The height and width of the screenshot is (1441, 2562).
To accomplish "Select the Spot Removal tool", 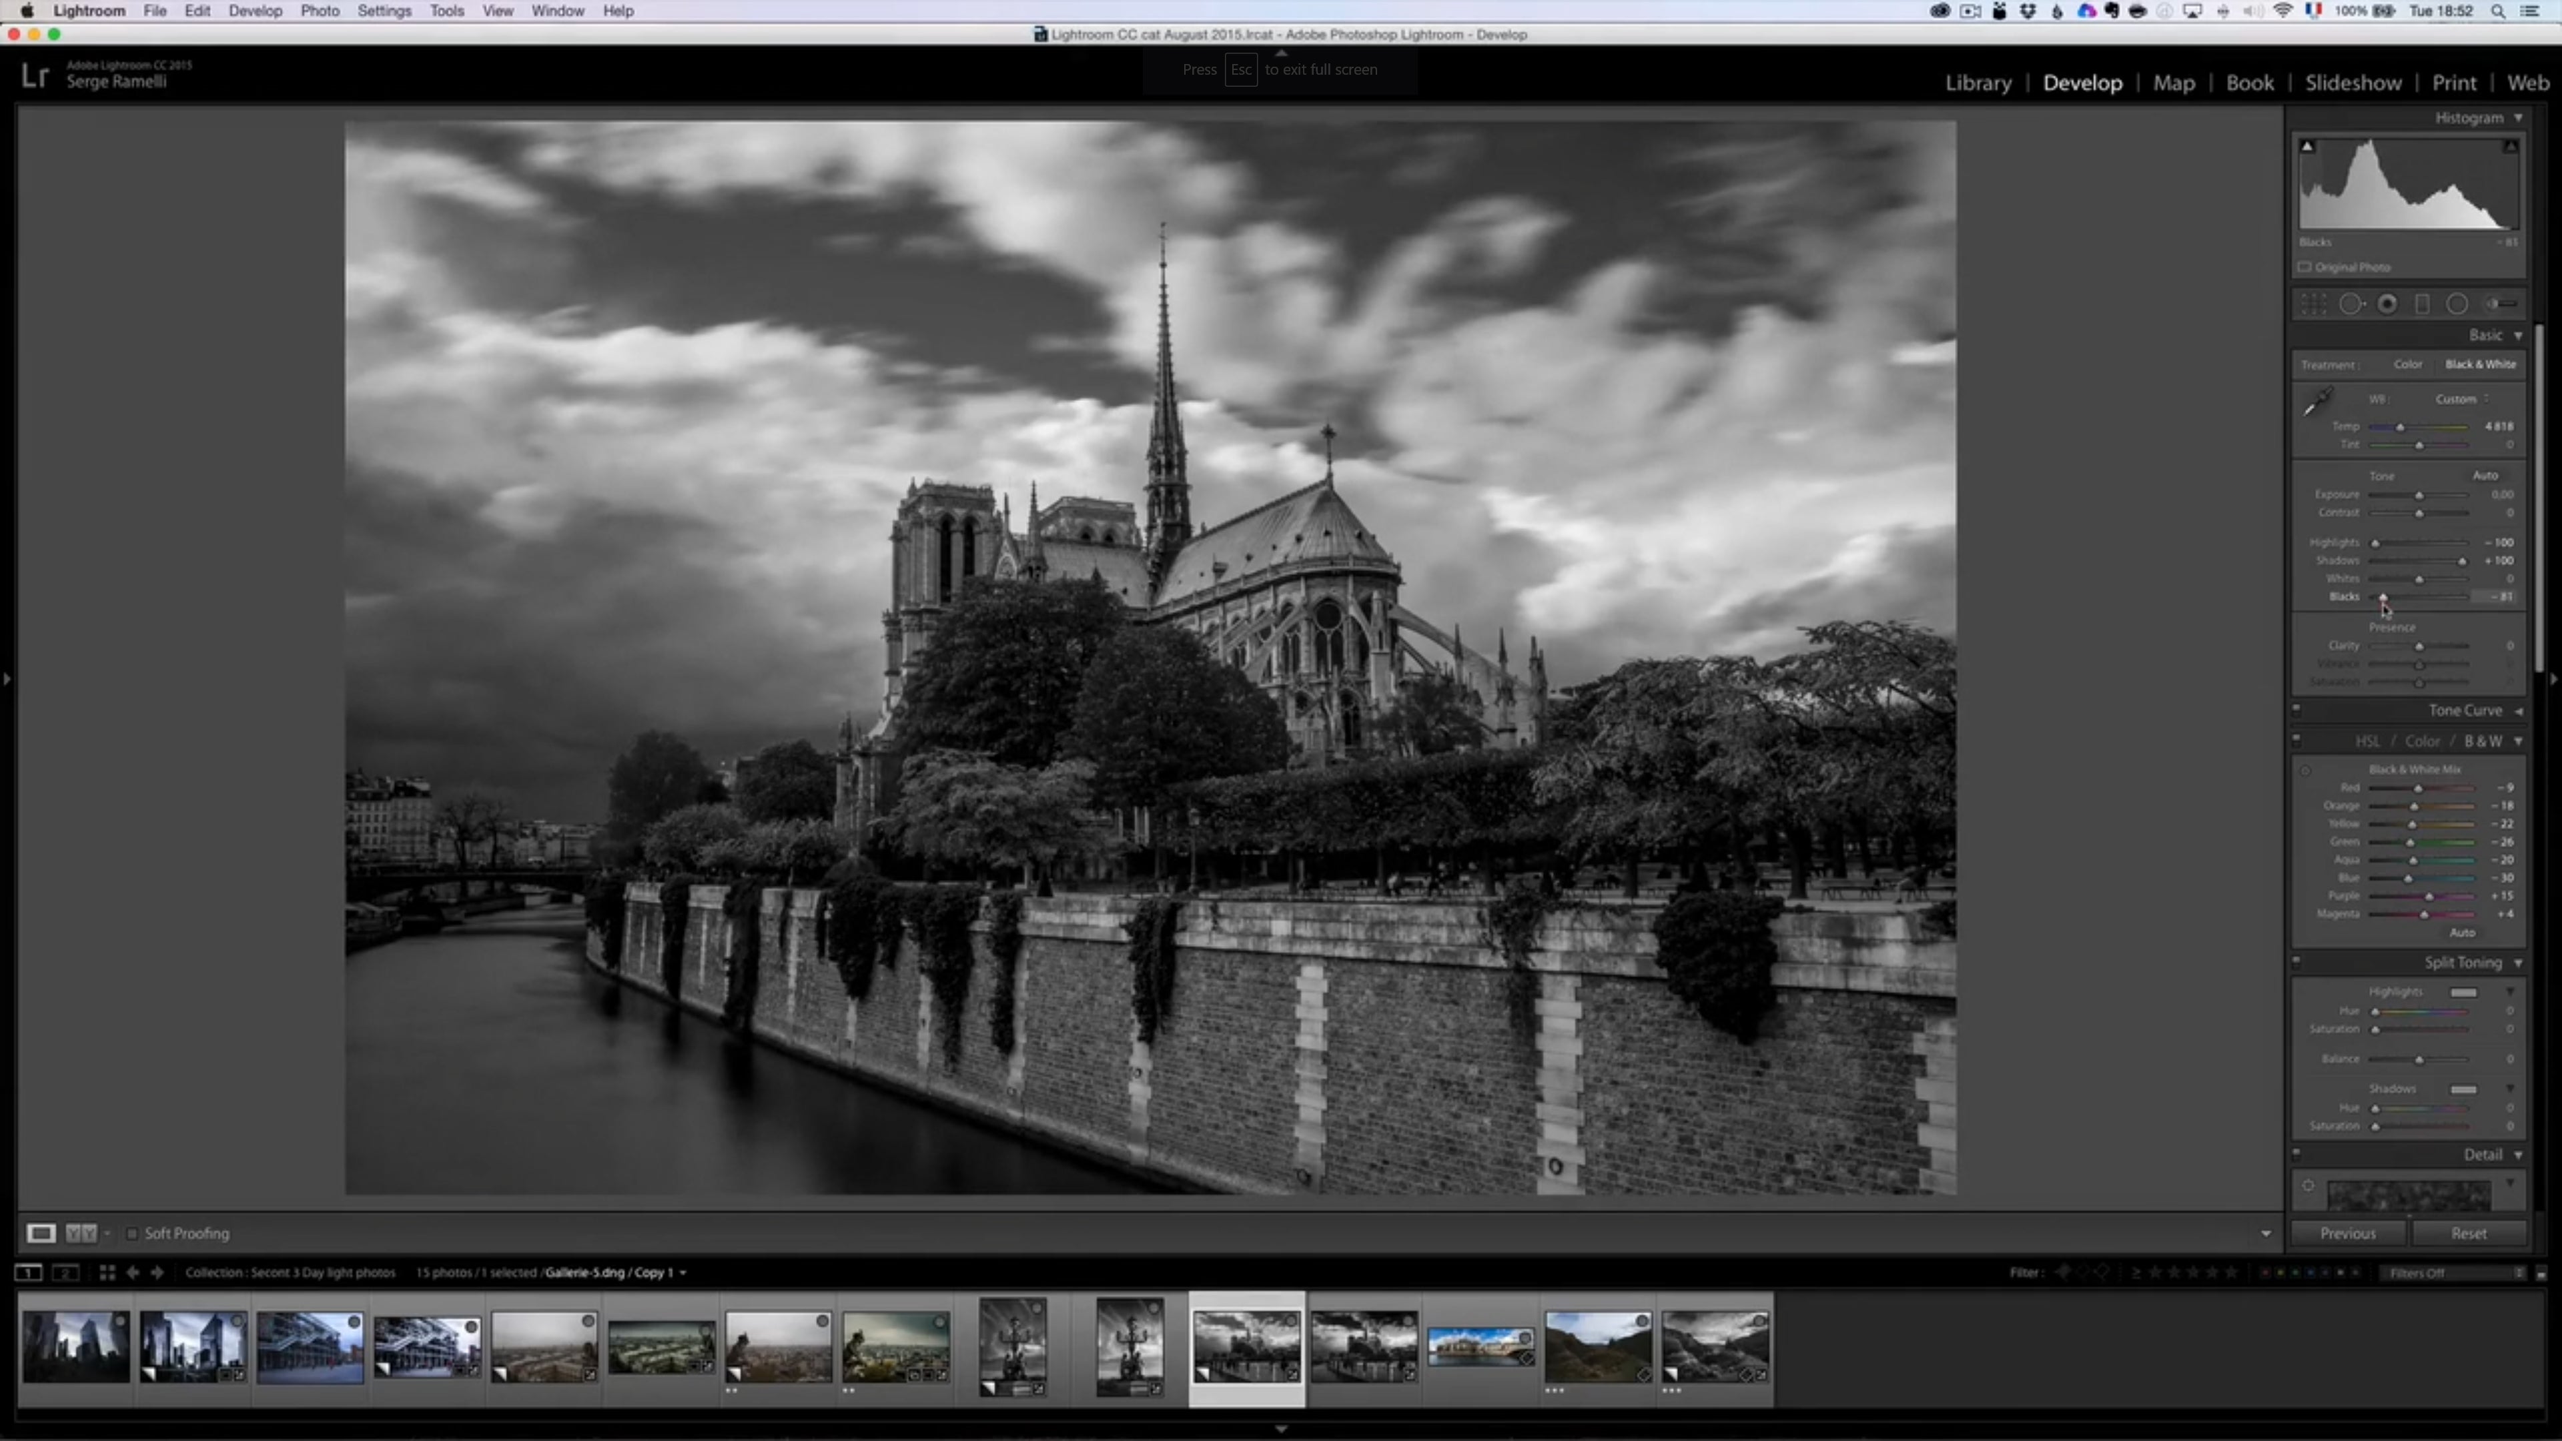I will click(x=2350, y=304).
